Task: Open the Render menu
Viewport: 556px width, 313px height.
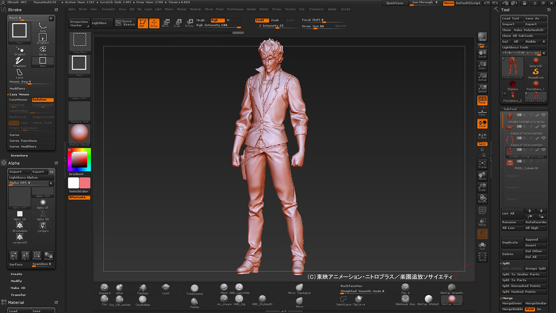Action: pyautogui.click(x=251, y=9)
